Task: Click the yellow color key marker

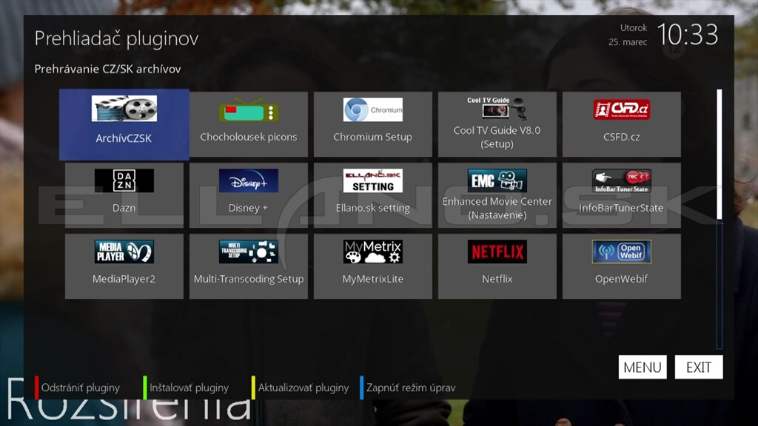Action: tap(253, 388)
